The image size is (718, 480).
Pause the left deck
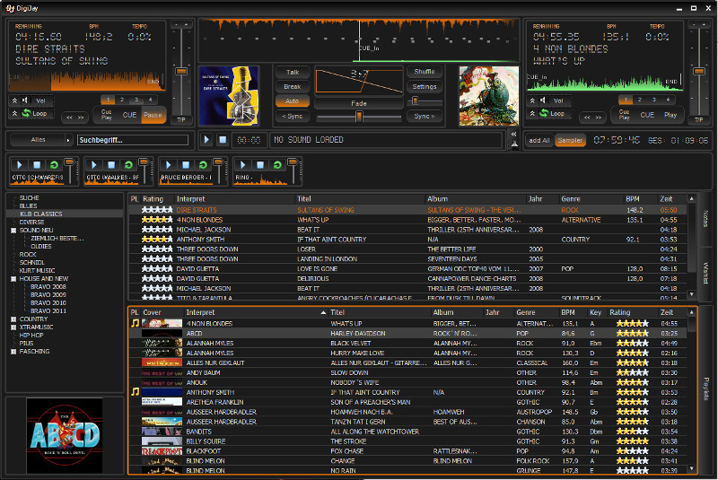click(x=153, y=115)
